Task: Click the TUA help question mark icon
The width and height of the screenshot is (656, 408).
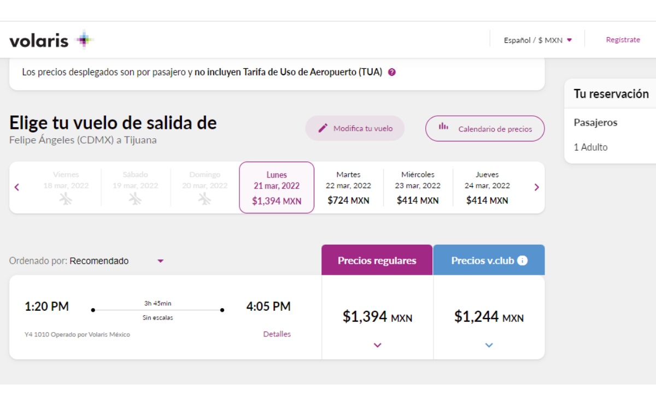Action: pyautogui.click(x=391, y=72)
